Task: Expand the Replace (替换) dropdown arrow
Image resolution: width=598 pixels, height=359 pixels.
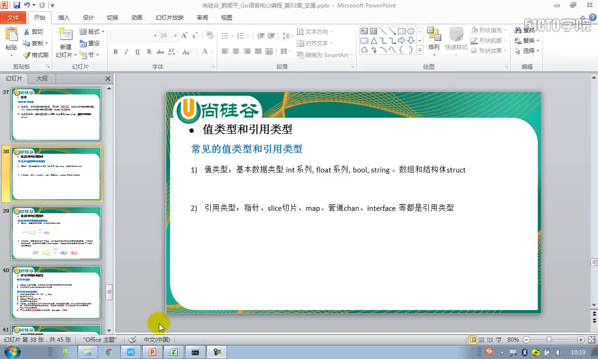Action: pyautogui.click(x=538, y=41)
